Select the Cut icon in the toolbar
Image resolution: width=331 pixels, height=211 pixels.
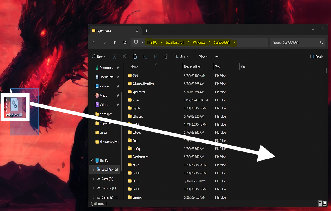pyautogui.click(x=115, y=56)
